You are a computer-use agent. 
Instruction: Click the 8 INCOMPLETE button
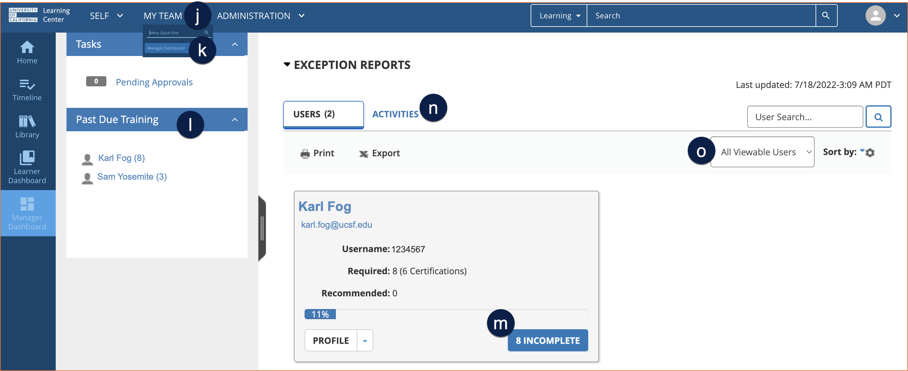pyautogui.click(x=548, y=340)
